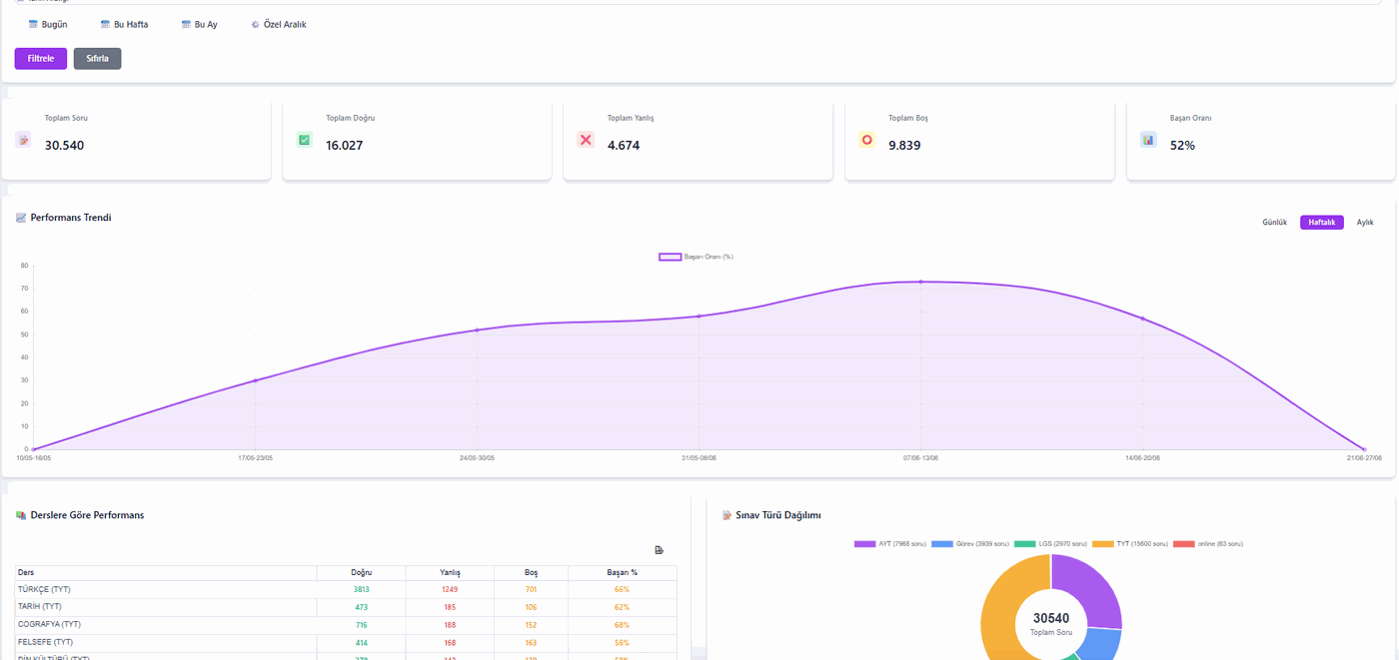The image size is (1399, 660).
Task: Apply filters with the Filtrele button
Action: pyautogui.click(x=41, y=59)
